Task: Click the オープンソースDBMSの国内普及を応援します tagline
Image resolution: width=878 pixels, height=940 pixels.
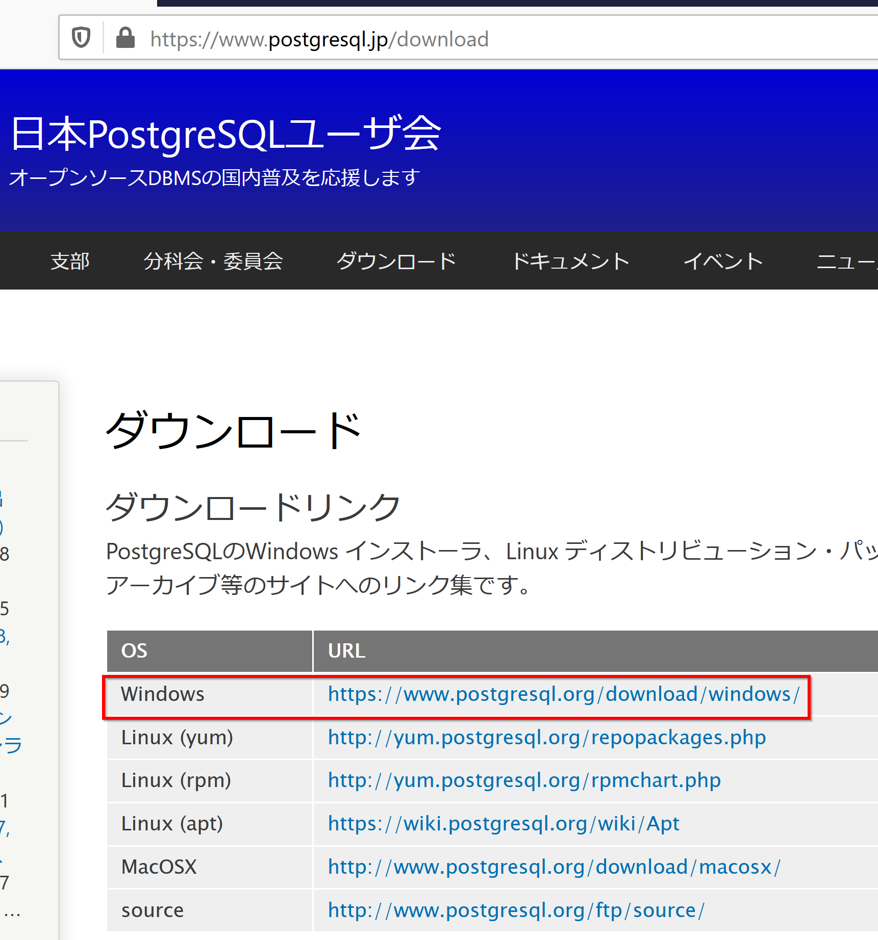Action: click(215, 178)
